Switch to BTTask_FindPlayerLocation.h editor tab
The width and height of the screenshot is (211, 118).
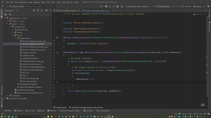(67, 10)
